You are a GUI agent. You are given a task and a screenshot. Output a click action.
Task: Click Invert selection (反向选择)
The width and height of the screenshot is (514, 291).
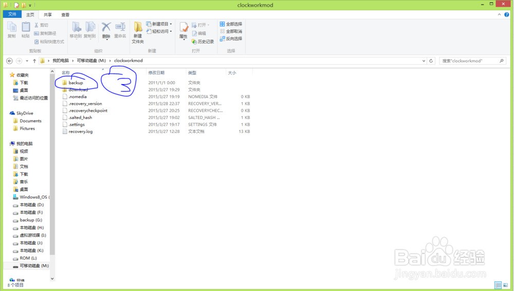click(x=231, y=38)
